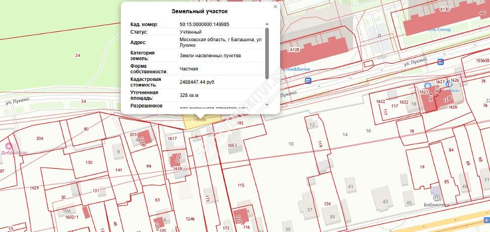This screenshot has height=232, width=490.
Task: Select land parcel numbered 130
Action: (x=89, y=162)
